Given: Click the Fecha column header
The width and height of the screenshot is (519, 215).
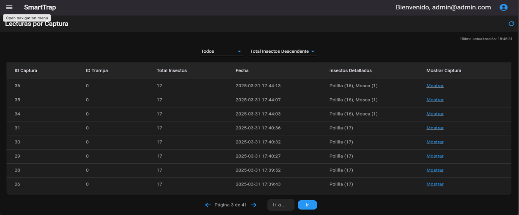Looking at the screenshot, I should 242,70.
